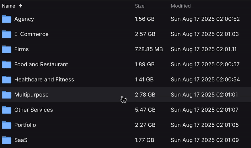Select the SaaS row's modified date
This screenshot has height=148, width=251.
tap(205, 140)
